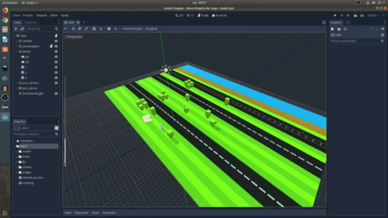Viewport: 388px width, 218px height.
Task: Collapse the placar node
Action: 17,51
